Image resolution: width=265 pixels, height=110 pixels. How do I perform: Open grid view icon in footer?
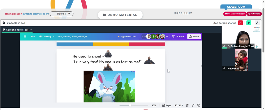click(x=187, y=105)
